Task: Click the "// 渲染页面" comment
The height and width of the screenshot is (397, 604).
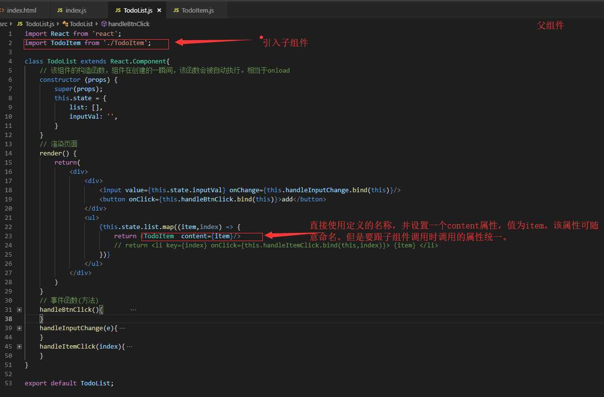Action: [59, 144]
